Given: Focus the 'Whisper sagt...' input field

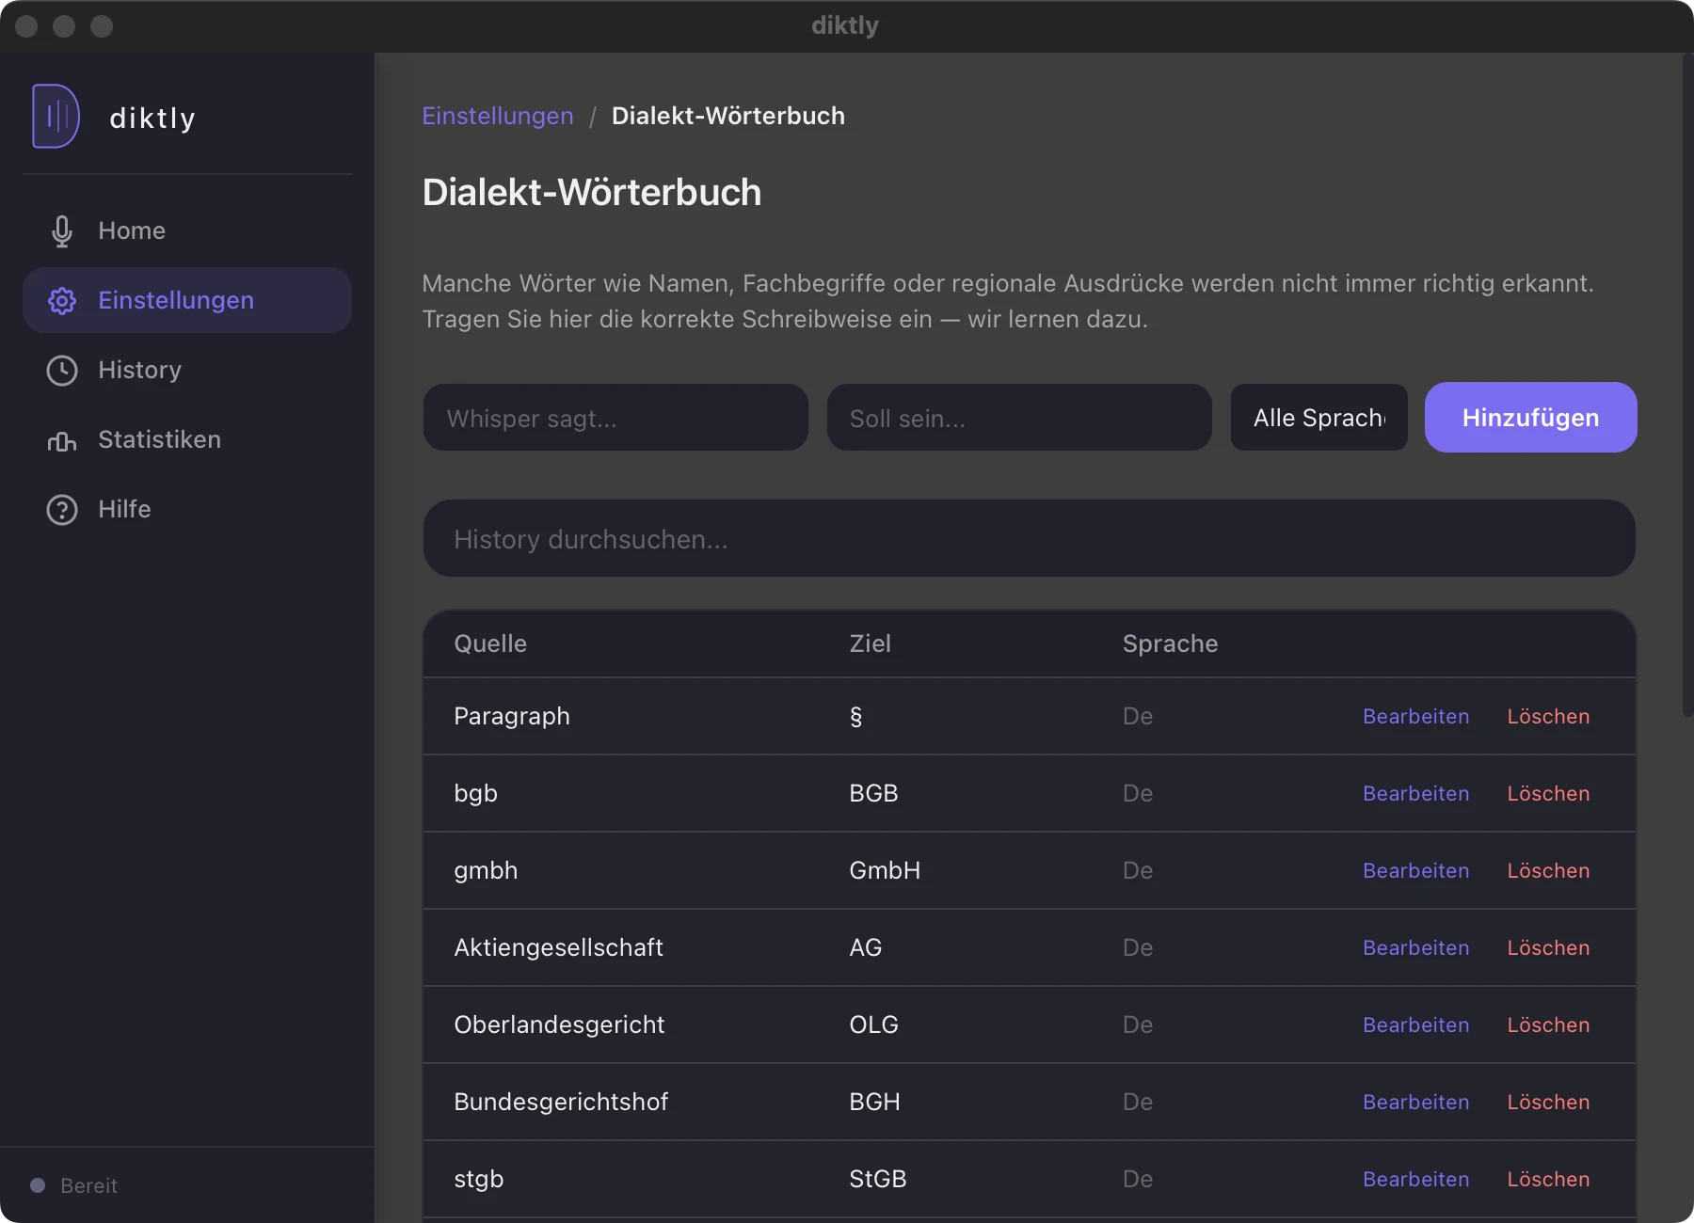Looking at the screenshot, I should pos(615,418).
